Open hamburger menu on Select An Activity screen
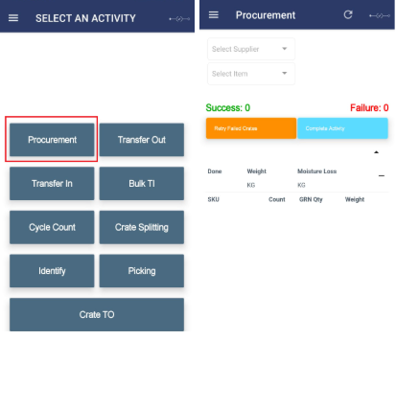396x408 pixels. [13, 18]
